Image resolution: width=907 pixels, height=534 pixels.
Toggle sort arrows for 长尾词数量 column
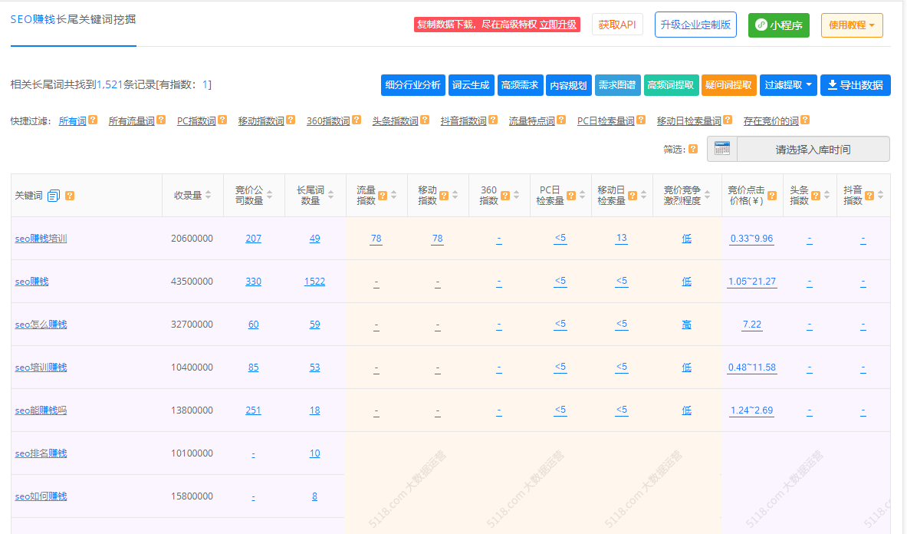330,196
